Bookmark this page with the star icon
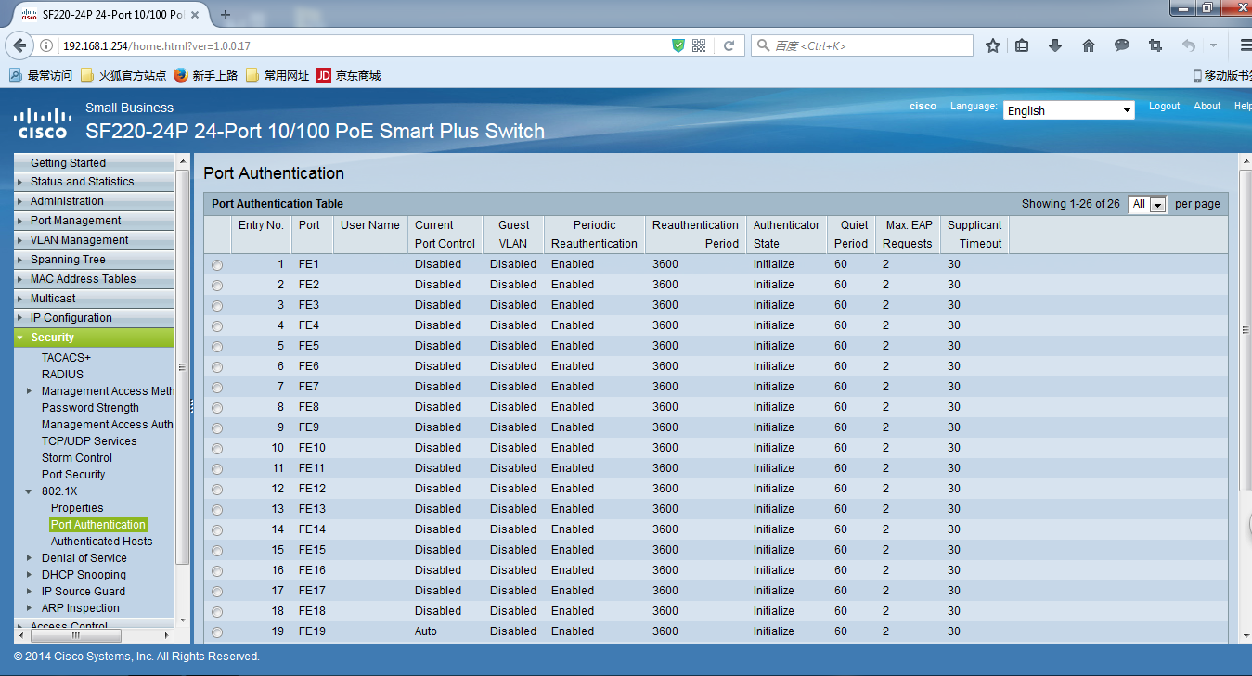The height and width of the screenshot is (676, 1252). [993, 45]
